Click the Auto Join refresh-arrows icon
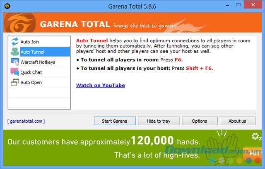This screenshot has height=169, width=265. click(x=14, y=42)
